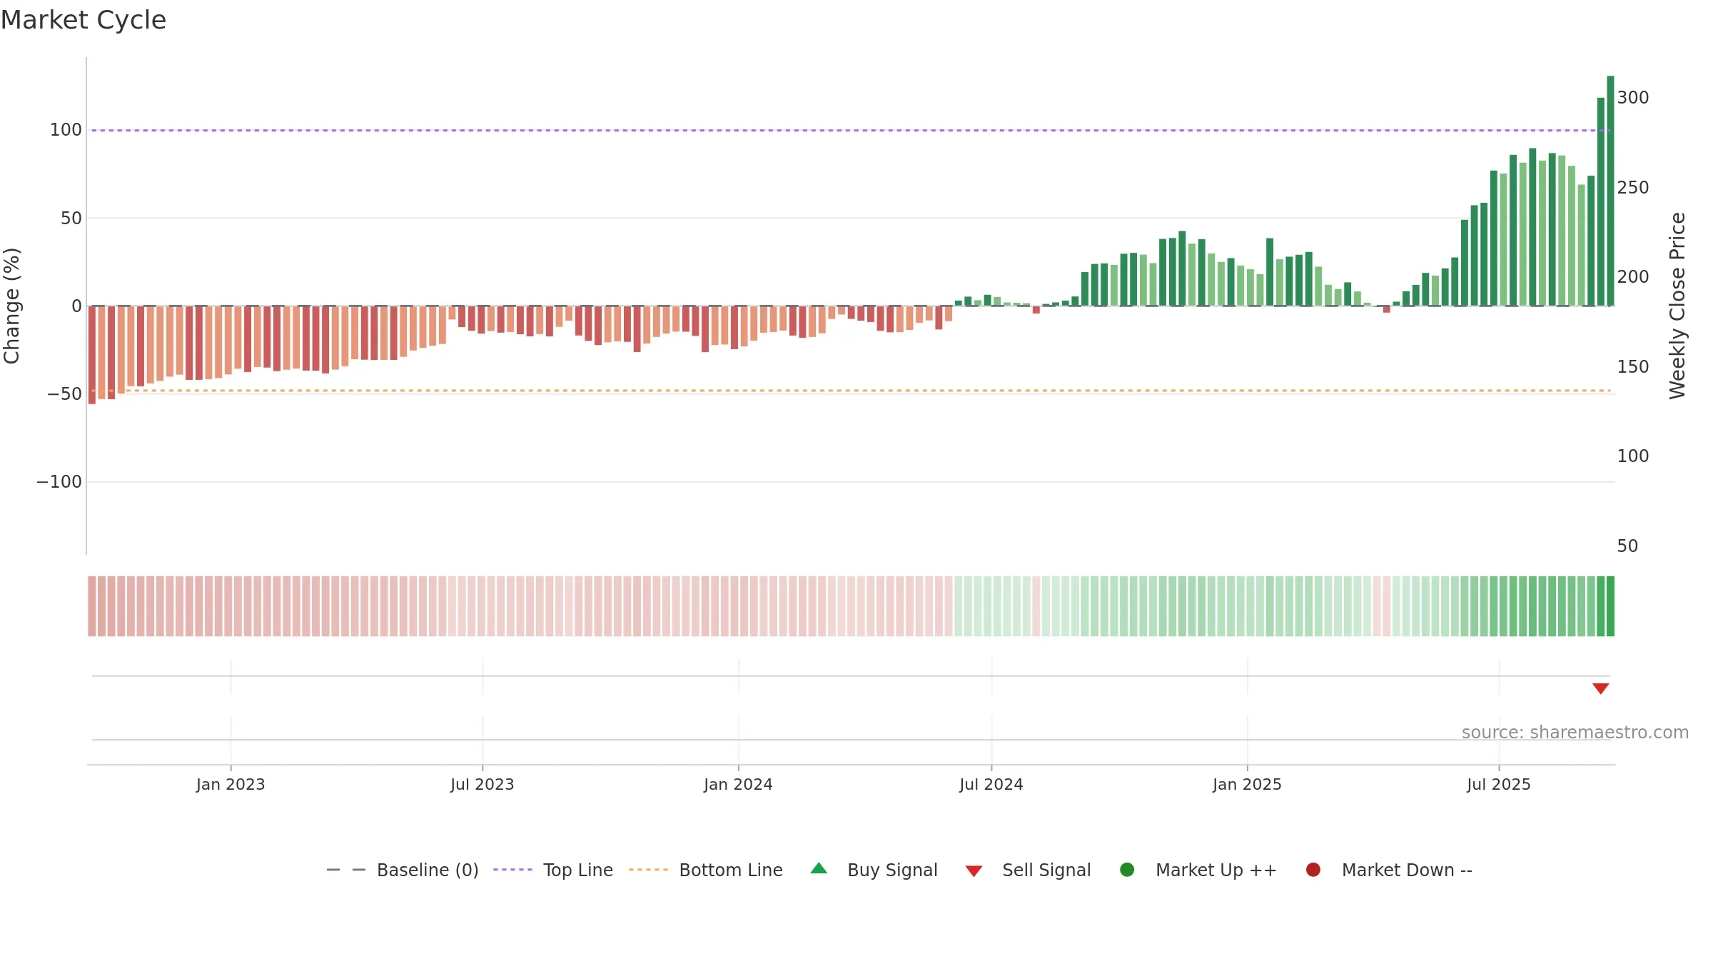Click the orange dotted Bottom Line legend swatch
This screenshot has width=1713, height=964.
click(x=648, y=870)
